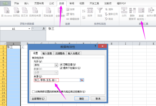Click the fx insert function icon

[x=44, y=29]
